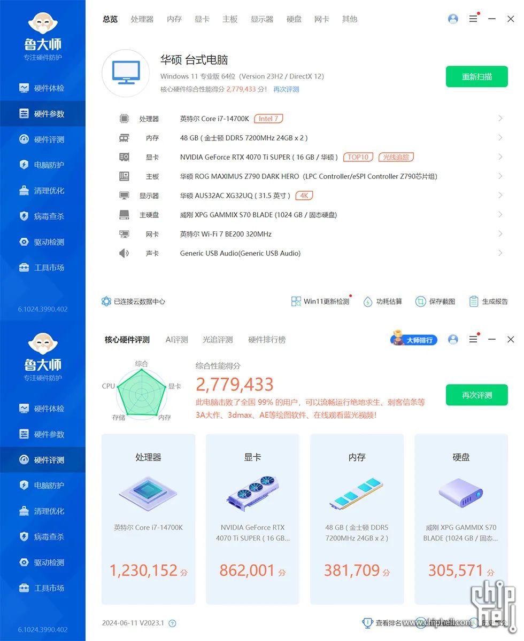Screen dimensions: 524x641
Task: Click the blue desktop monitor icon beside 华硕 台式电脑
Action: coord(126,74)
